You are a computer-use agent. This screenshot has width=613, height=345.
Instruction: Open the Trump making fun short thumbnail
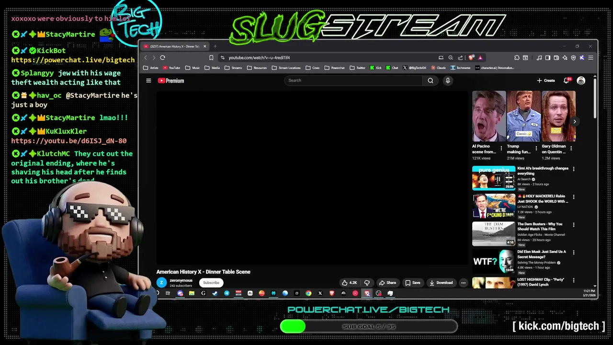524,116
